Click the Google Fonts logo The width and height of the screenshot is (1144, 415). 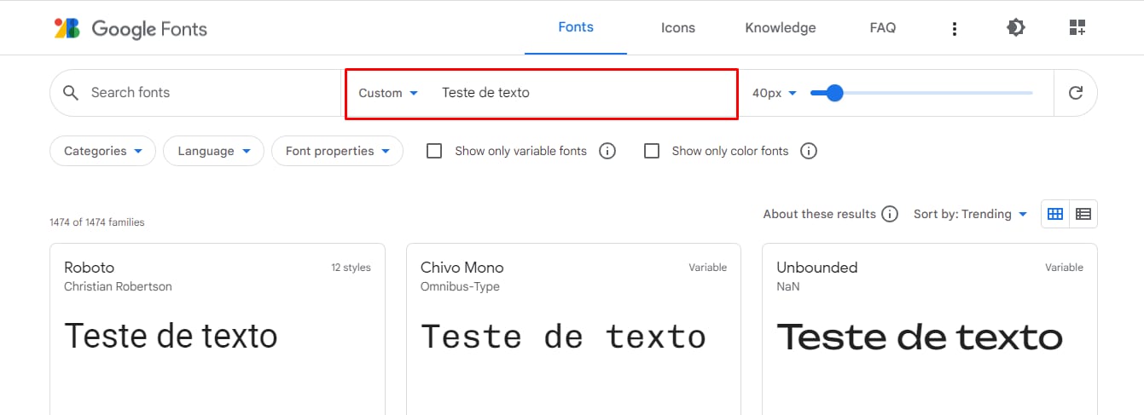131,29
